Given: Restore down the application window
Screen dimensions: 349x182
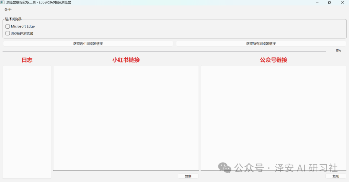Looking at the screenshot, I should 330,3.
